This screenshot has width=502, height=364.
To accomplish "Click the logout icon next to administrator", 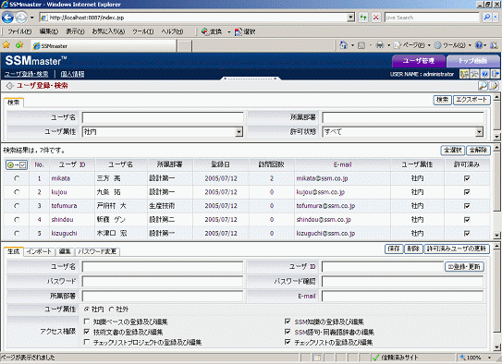I will 495,74.
